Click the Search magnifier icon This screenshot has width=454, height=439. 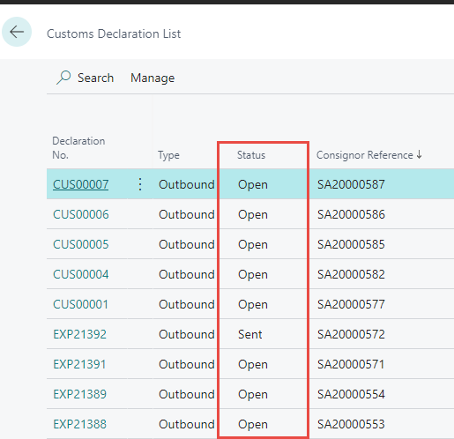[63, 78]
